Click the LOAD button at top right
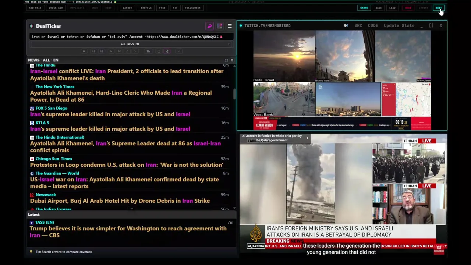Viewport: 471px width, 265px height. (x=393, y=8)
